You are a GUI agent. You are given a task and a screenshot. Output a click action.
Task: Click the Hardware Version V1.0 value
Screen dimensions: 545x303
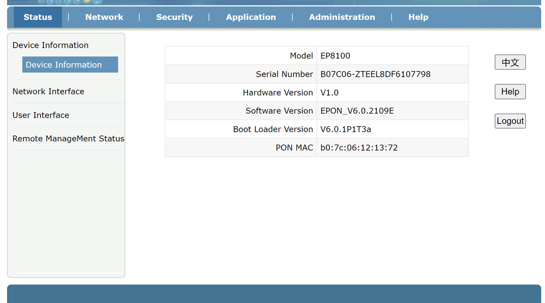pos(330,92)
